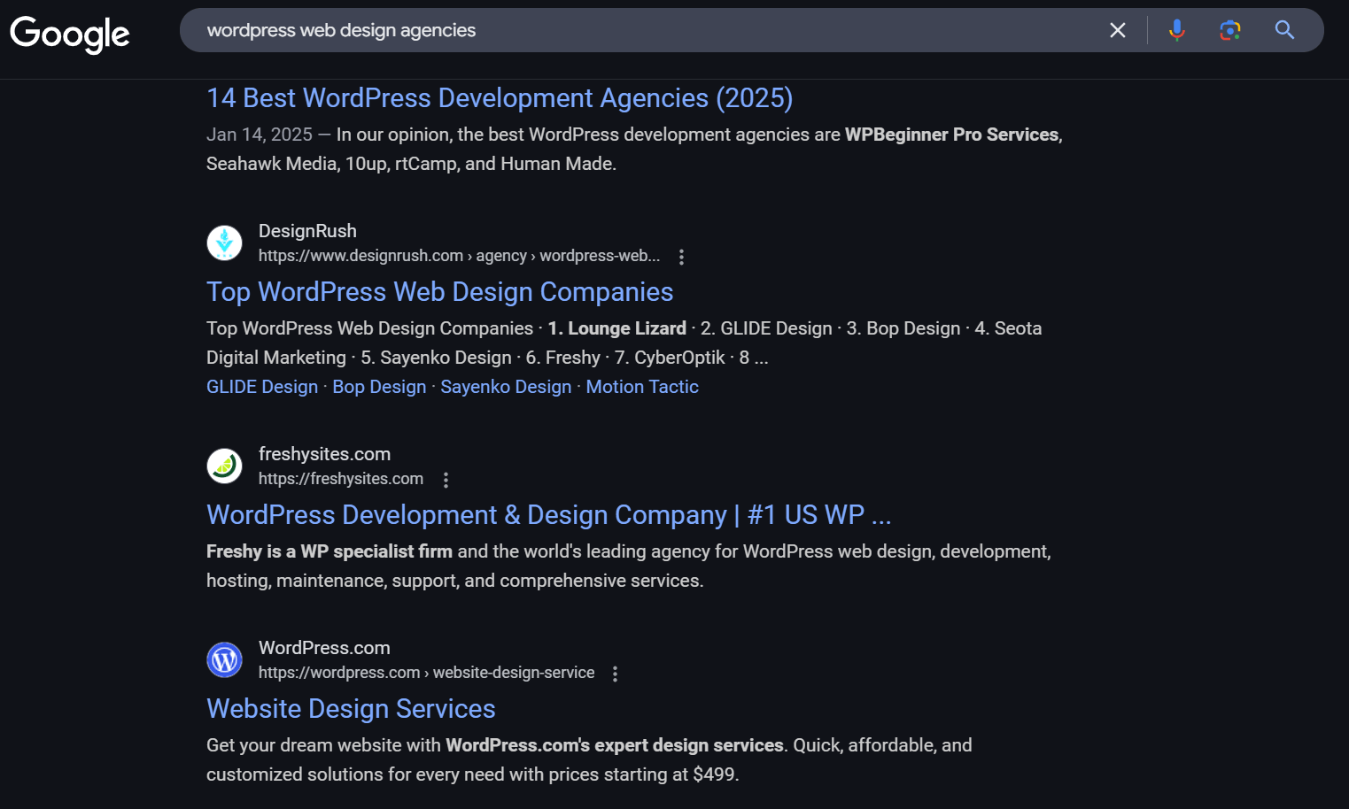Screen dimensions: 1349x809
Task: Start voice search with the microphone icon
Action: tap(1176, 30)
